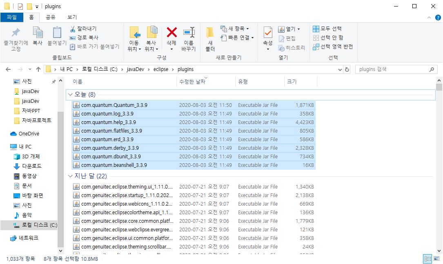Create a 새 폴더 new folder

pyautogui.click(x=210, y=39)
